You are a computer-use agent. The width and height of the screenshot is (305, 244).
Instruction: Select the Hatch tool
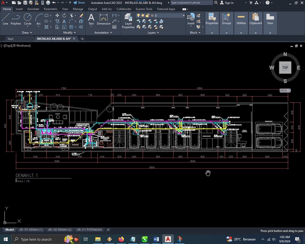pos(46,27)
